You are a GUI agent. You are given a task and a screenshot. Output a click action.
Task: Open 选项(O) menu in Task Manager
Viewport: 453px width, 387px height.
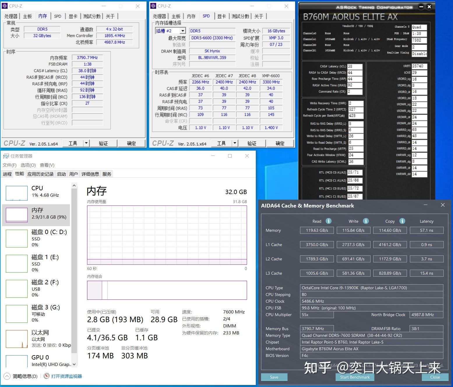point(28,165)
